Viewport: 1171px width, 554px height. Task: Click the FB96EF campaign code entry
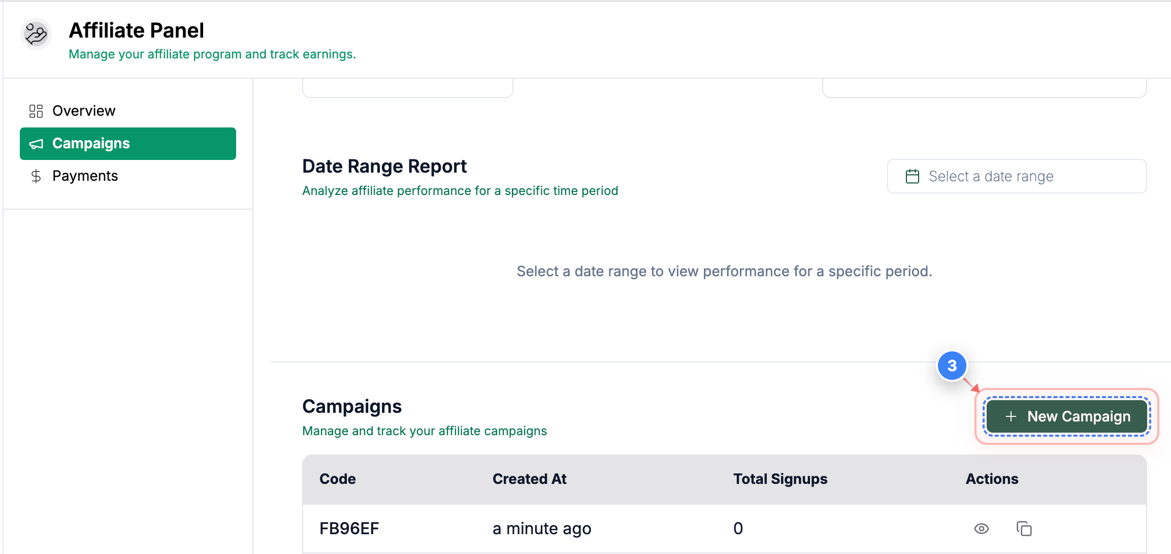(349, 528)
